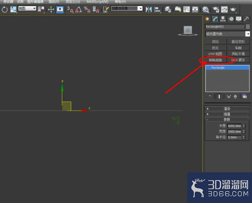
Task: Open the 渲染(R) menu
Action: (54, 2)
